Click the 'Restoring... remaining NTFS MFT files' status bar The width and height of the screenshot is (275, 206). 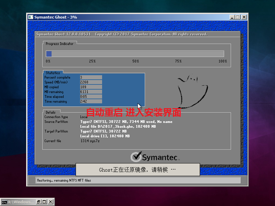(x=138, y=180)
